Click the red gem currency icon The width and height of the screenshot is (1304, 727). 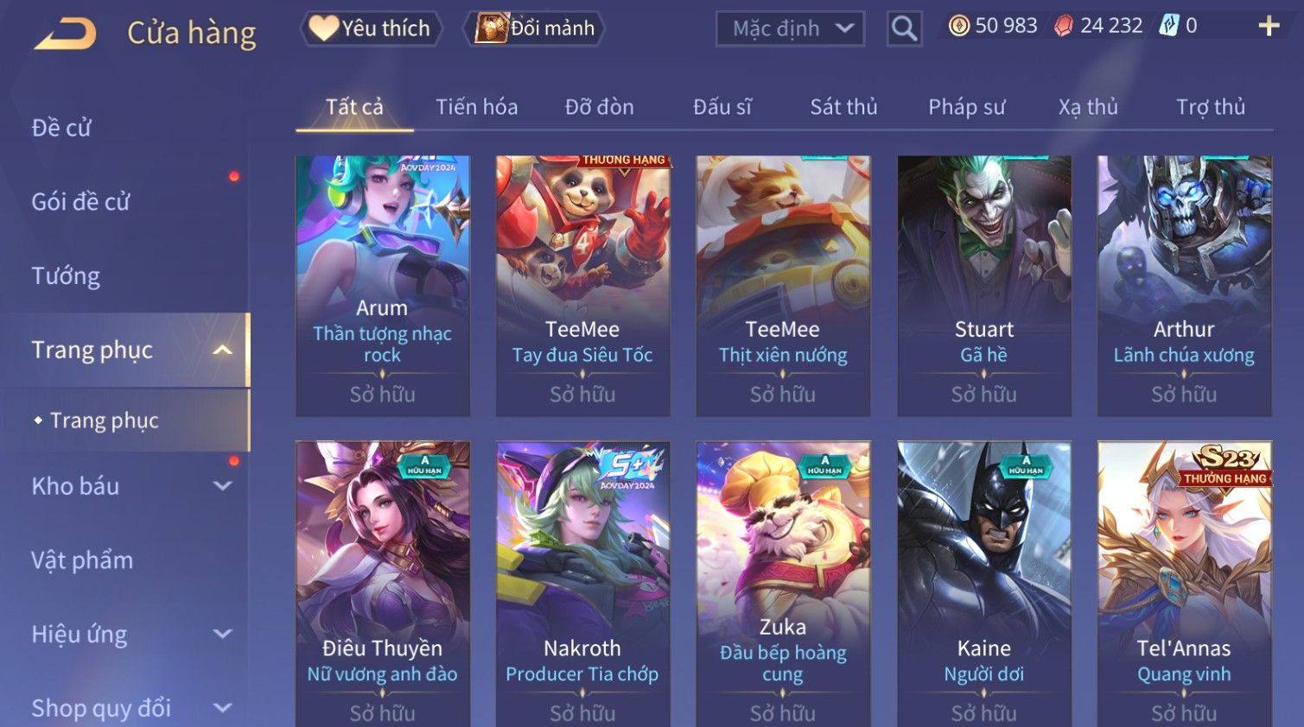pos(1064,26)
